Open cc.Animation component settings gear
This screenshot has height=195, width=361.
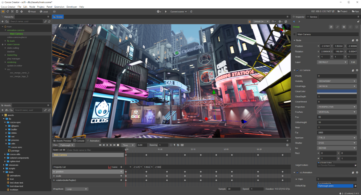(x=357, y=172)
